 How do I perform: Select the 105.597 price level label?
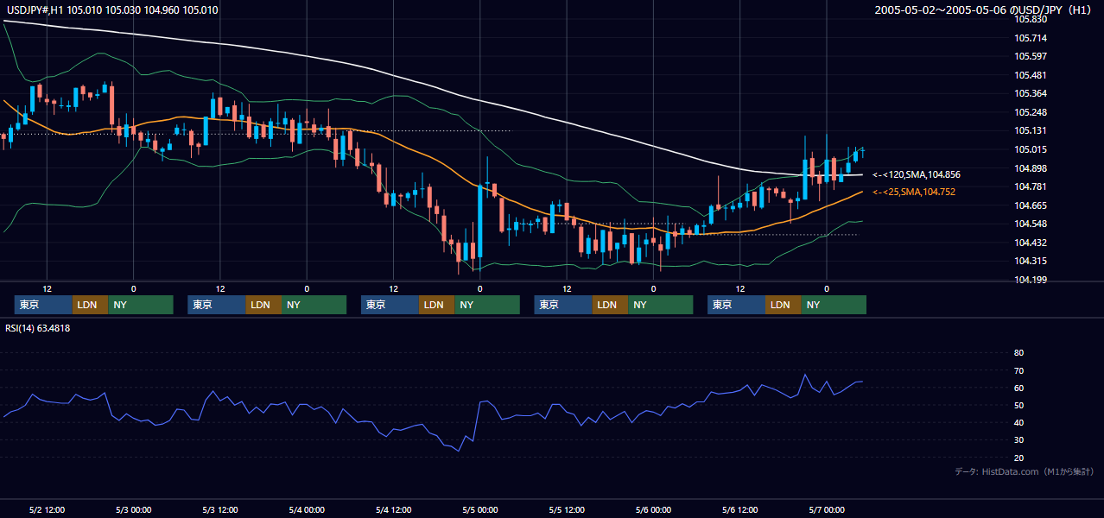point(1031,56)
